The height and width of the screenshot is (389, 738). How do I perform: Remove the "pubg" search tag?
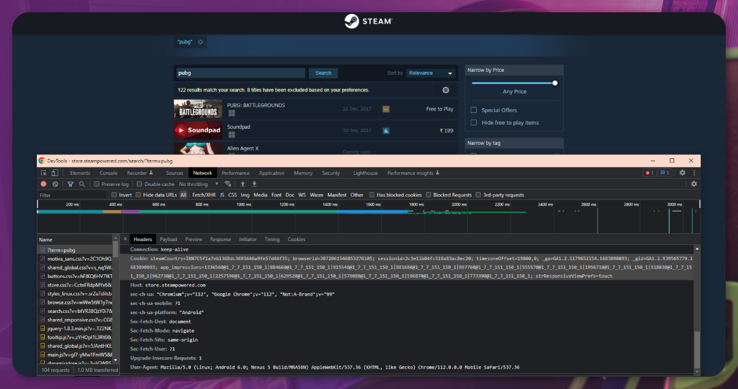click(x=200, y=42)
